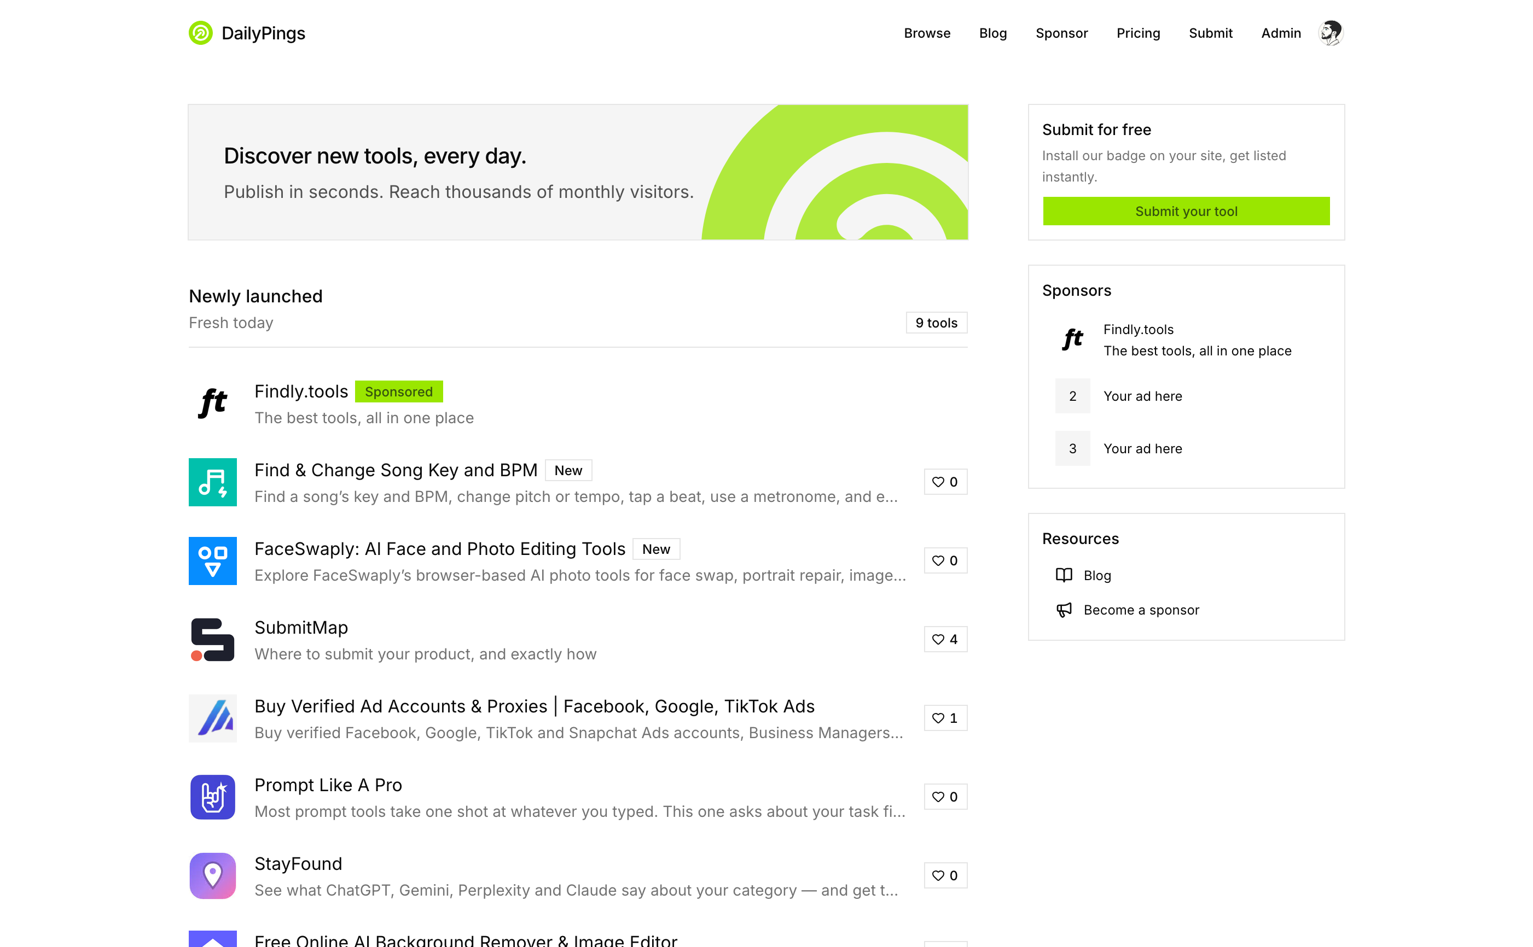Screen dimensions: 1533x947
Task: Open FaceSwaply: AI Face and Photo Editing Tools
Action: pos(440,550)
